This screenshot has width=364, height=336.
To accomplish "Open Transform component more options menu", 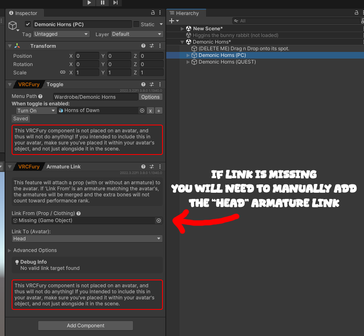I will click(x=160, y=46).
